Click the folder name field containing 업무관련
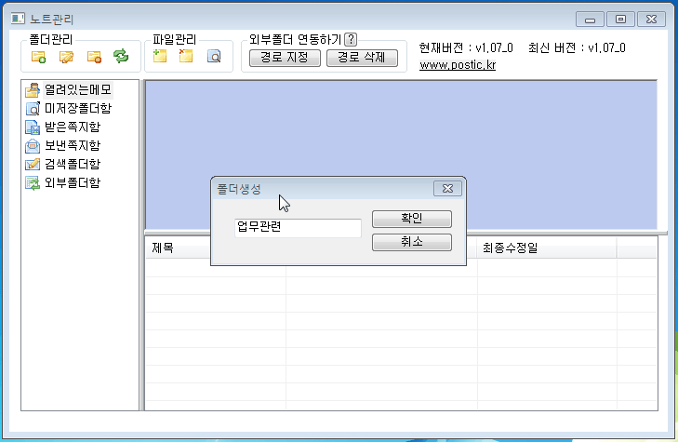This screenshot has width=678, height=442. coord(298,227)
